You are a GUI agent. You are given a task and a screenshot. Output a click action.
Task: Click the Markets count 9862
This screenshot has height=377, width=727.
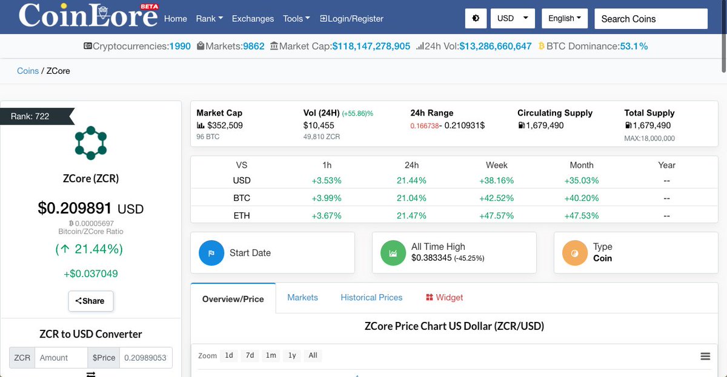(254, 46)
